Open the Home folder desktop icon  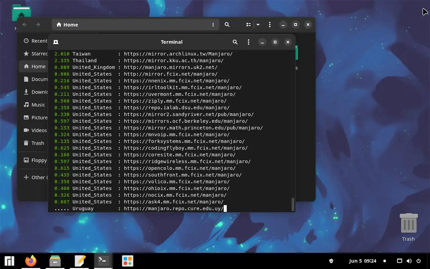click(x=21, y=13)
